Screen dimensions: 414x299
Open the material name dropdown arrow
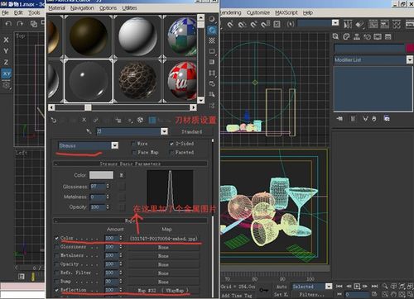(x=164, y=131)
